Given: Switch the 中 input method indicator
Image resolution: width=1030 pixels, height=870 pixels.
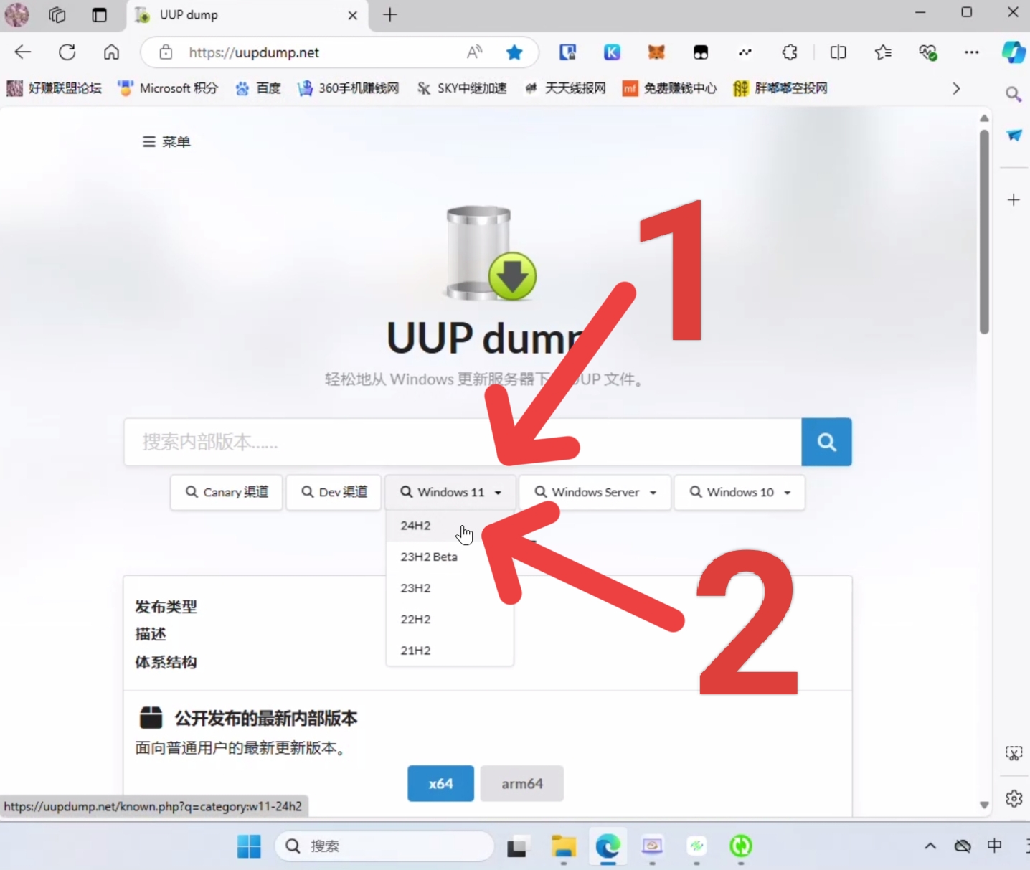Looking at the screenshot, I should (x=994, y=846).
